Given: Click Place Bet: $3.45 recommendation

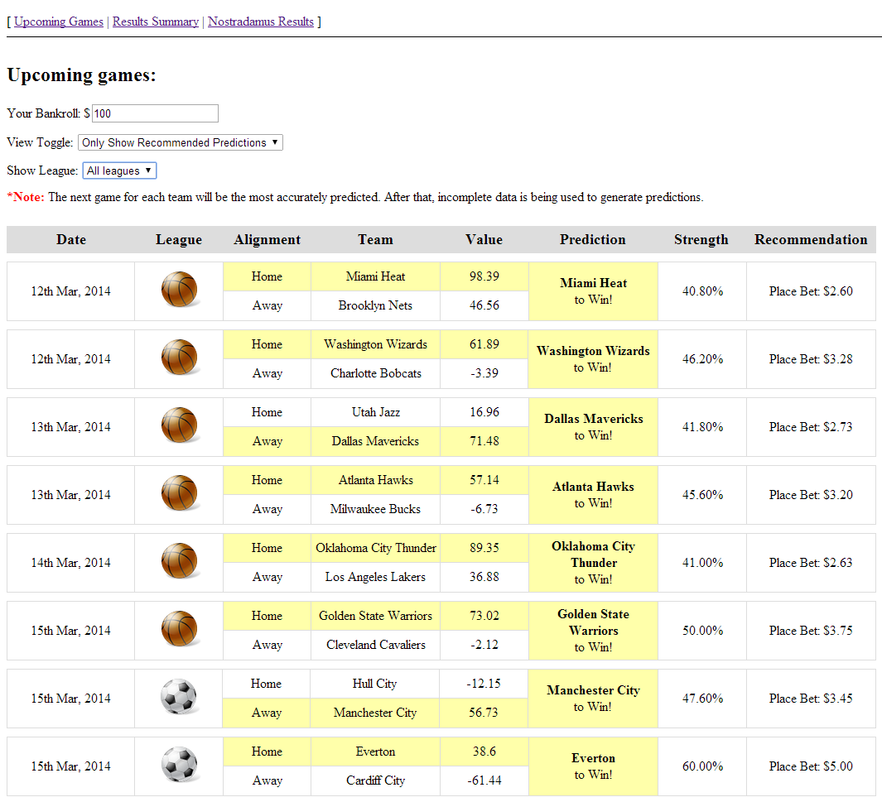Looking at the screenshot, I should tap(811, 699).
